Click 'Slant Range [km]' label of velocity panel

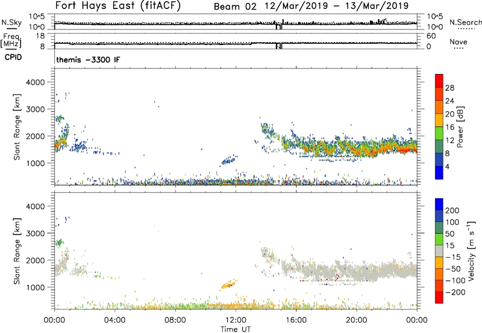[17, 251]
